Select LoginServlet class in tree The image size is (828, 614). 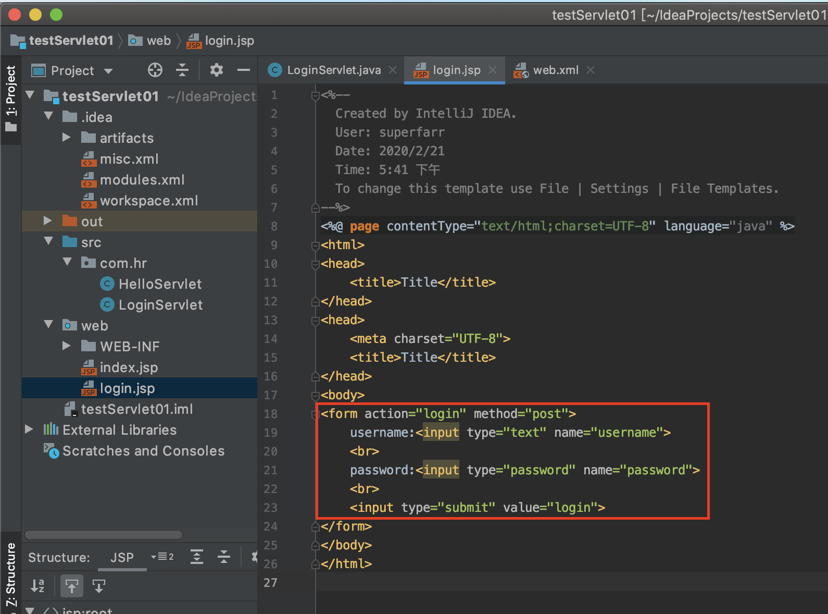[160, 305]
